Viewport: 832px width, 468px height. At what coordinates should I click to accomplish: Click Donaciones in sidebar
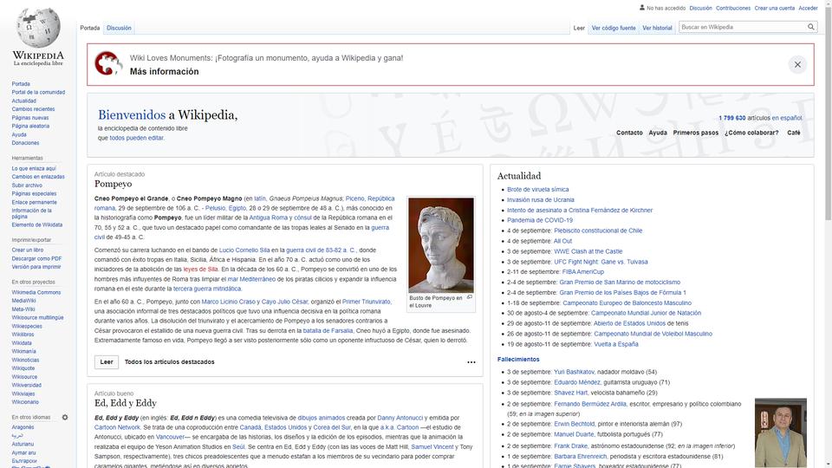pos(25,143)
